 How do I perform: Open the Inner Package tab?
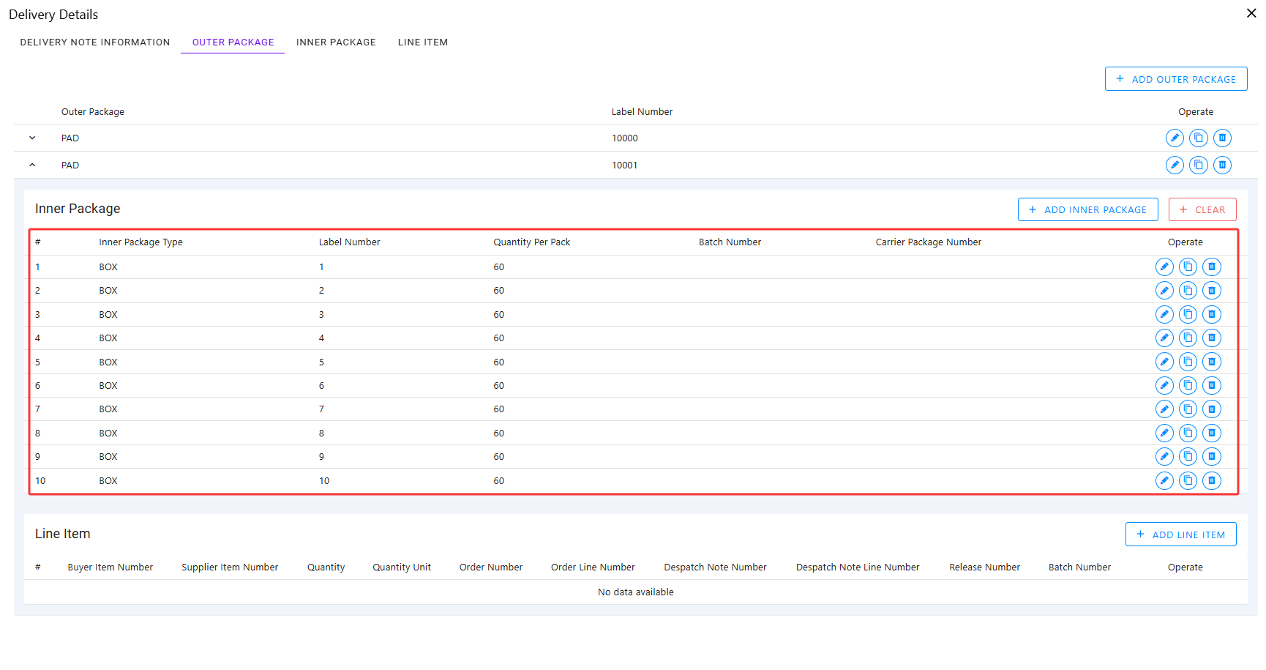[336, 42]
